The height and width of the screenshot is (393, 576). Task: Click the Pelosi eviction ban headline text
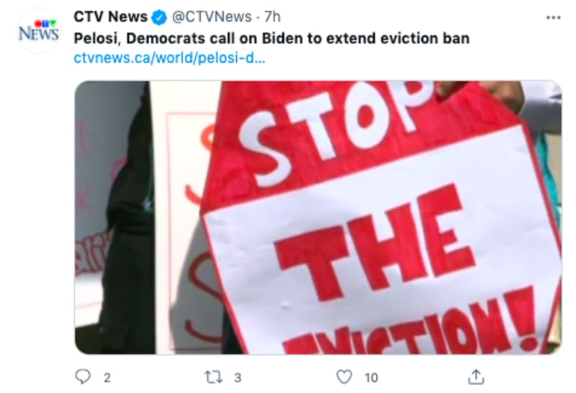(271, 38)
